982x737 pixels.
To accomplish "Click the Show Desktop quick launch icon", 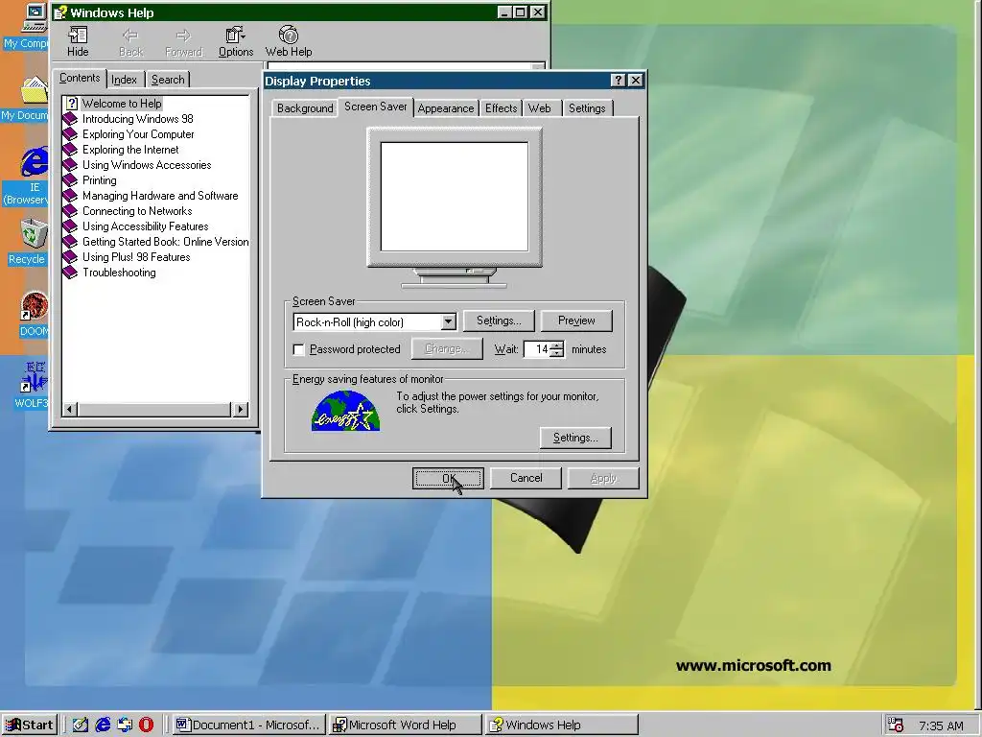I will (81, 725).
